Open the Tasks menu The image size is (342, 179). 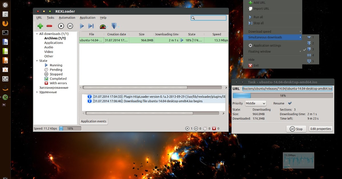tap(50, 18)
